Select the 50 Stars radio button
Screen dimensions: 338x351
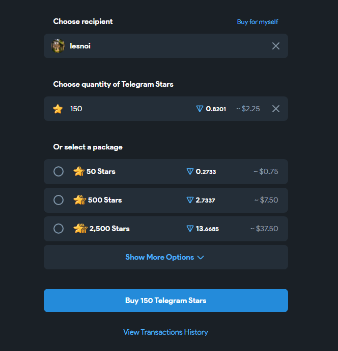59,171
